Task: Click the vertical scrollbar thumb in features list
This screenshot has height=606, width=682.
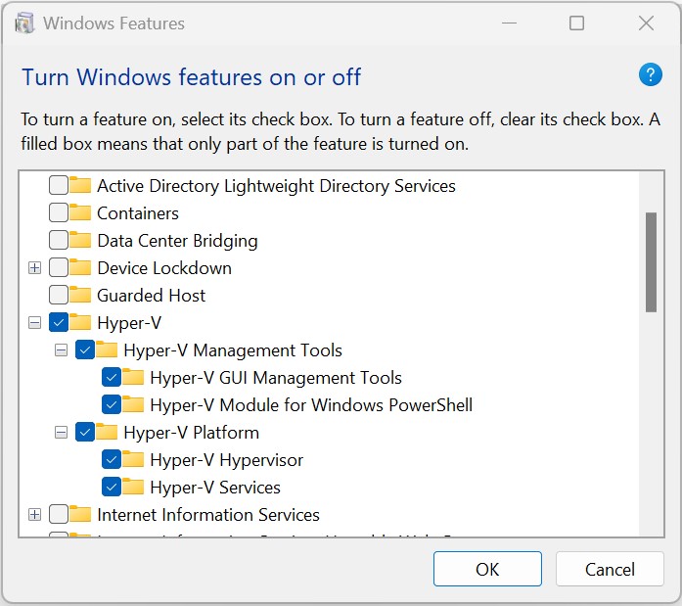Action: (651, 261)
